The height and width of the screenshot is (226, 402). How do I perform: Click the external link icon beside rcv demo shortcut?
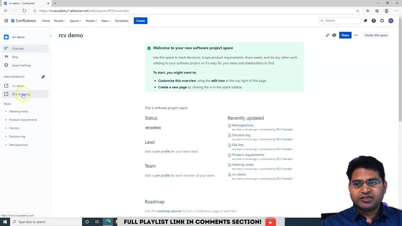[6, 86]
